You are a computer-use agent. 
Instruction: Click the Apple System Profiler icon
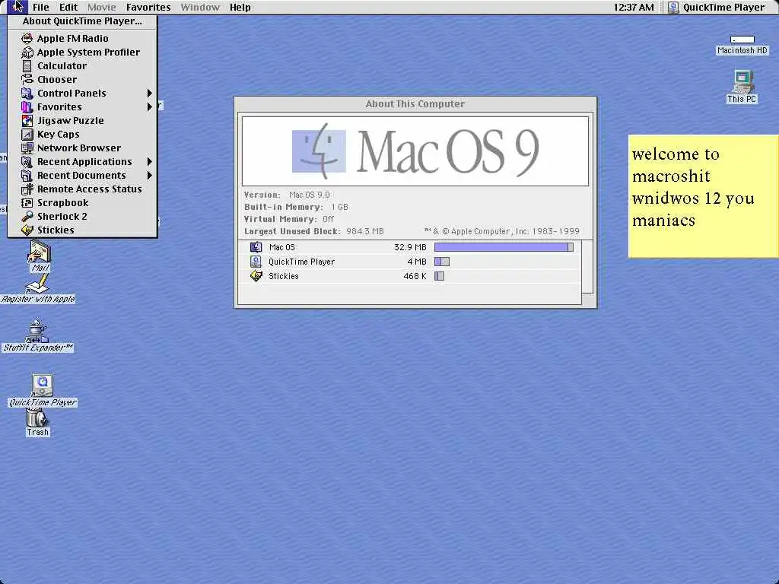[x=27, y=52]
